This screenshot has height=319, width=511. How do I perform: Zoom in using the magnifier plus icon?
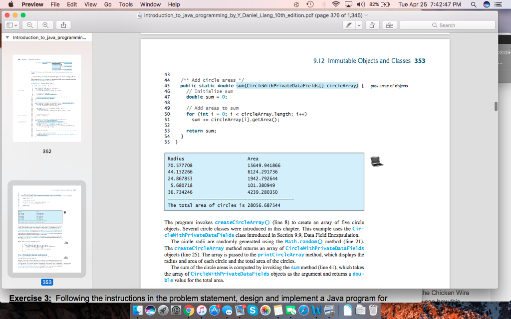(44, 24)
